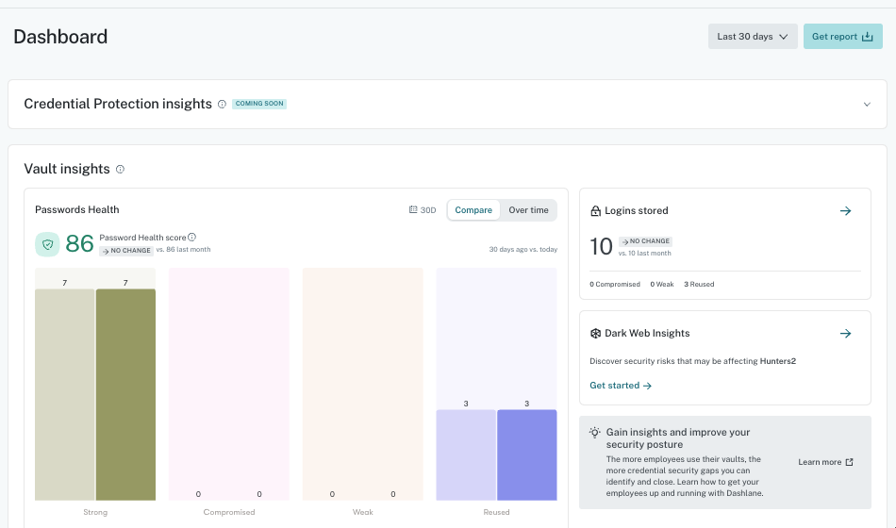
Task: Click the Logins stored lock icon
Action: pos(595,211)
